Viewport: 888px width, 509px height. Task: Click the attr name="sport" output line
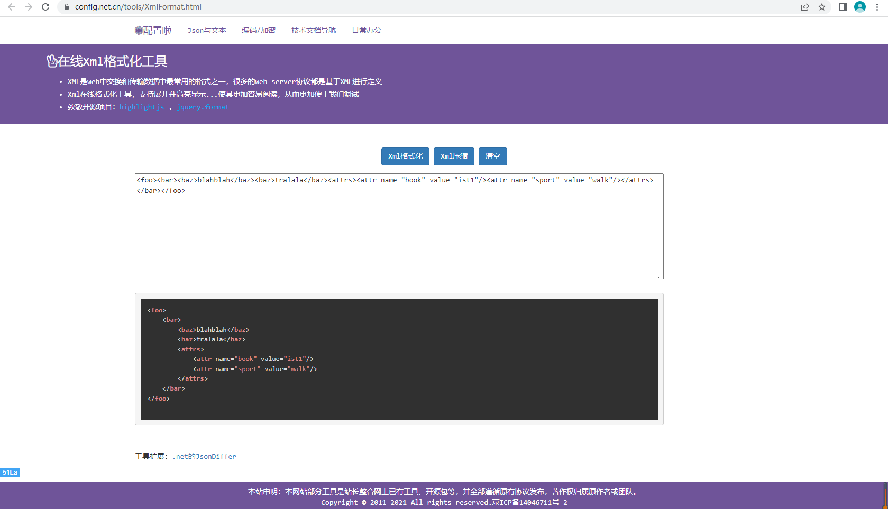tap(255, 369)
